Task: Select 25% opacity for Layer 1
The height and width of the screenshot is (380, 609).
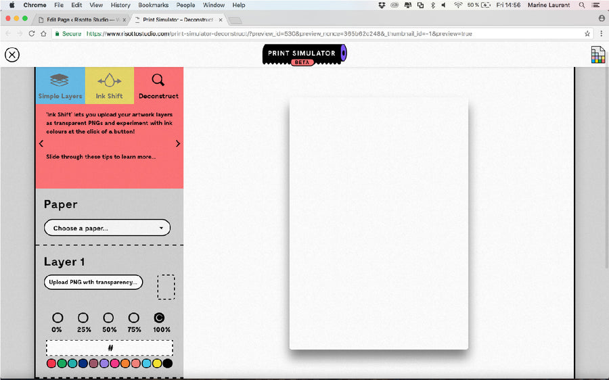Action: [x=83, y=318]
